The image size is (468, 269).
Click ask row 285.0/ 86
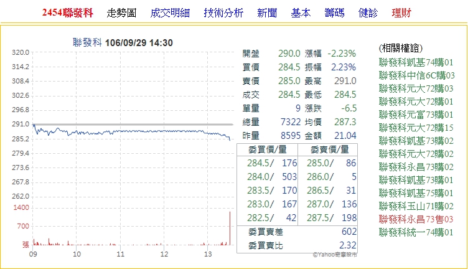331,163
